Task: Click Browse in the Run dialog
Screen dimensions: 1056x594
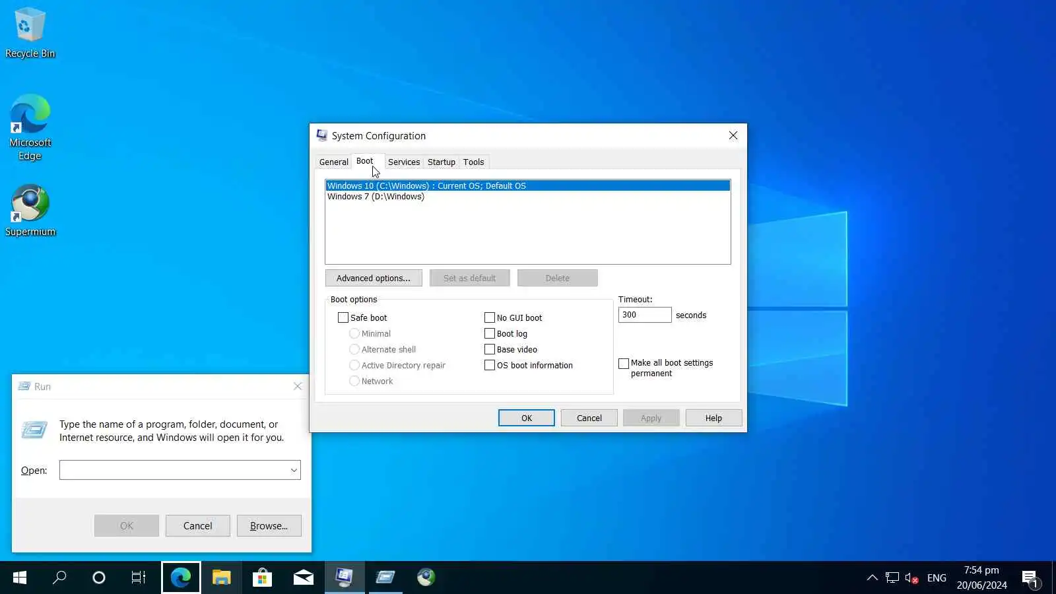Action: pos(269,526)
